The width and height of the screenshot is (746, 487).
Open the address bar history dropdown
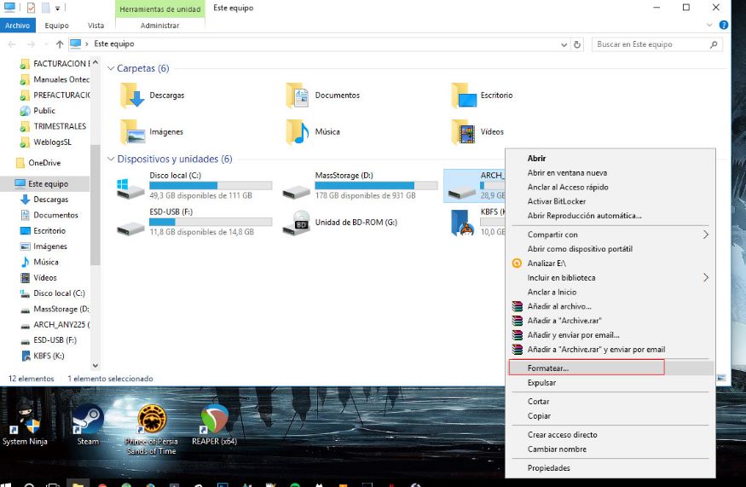pos(564,44)
